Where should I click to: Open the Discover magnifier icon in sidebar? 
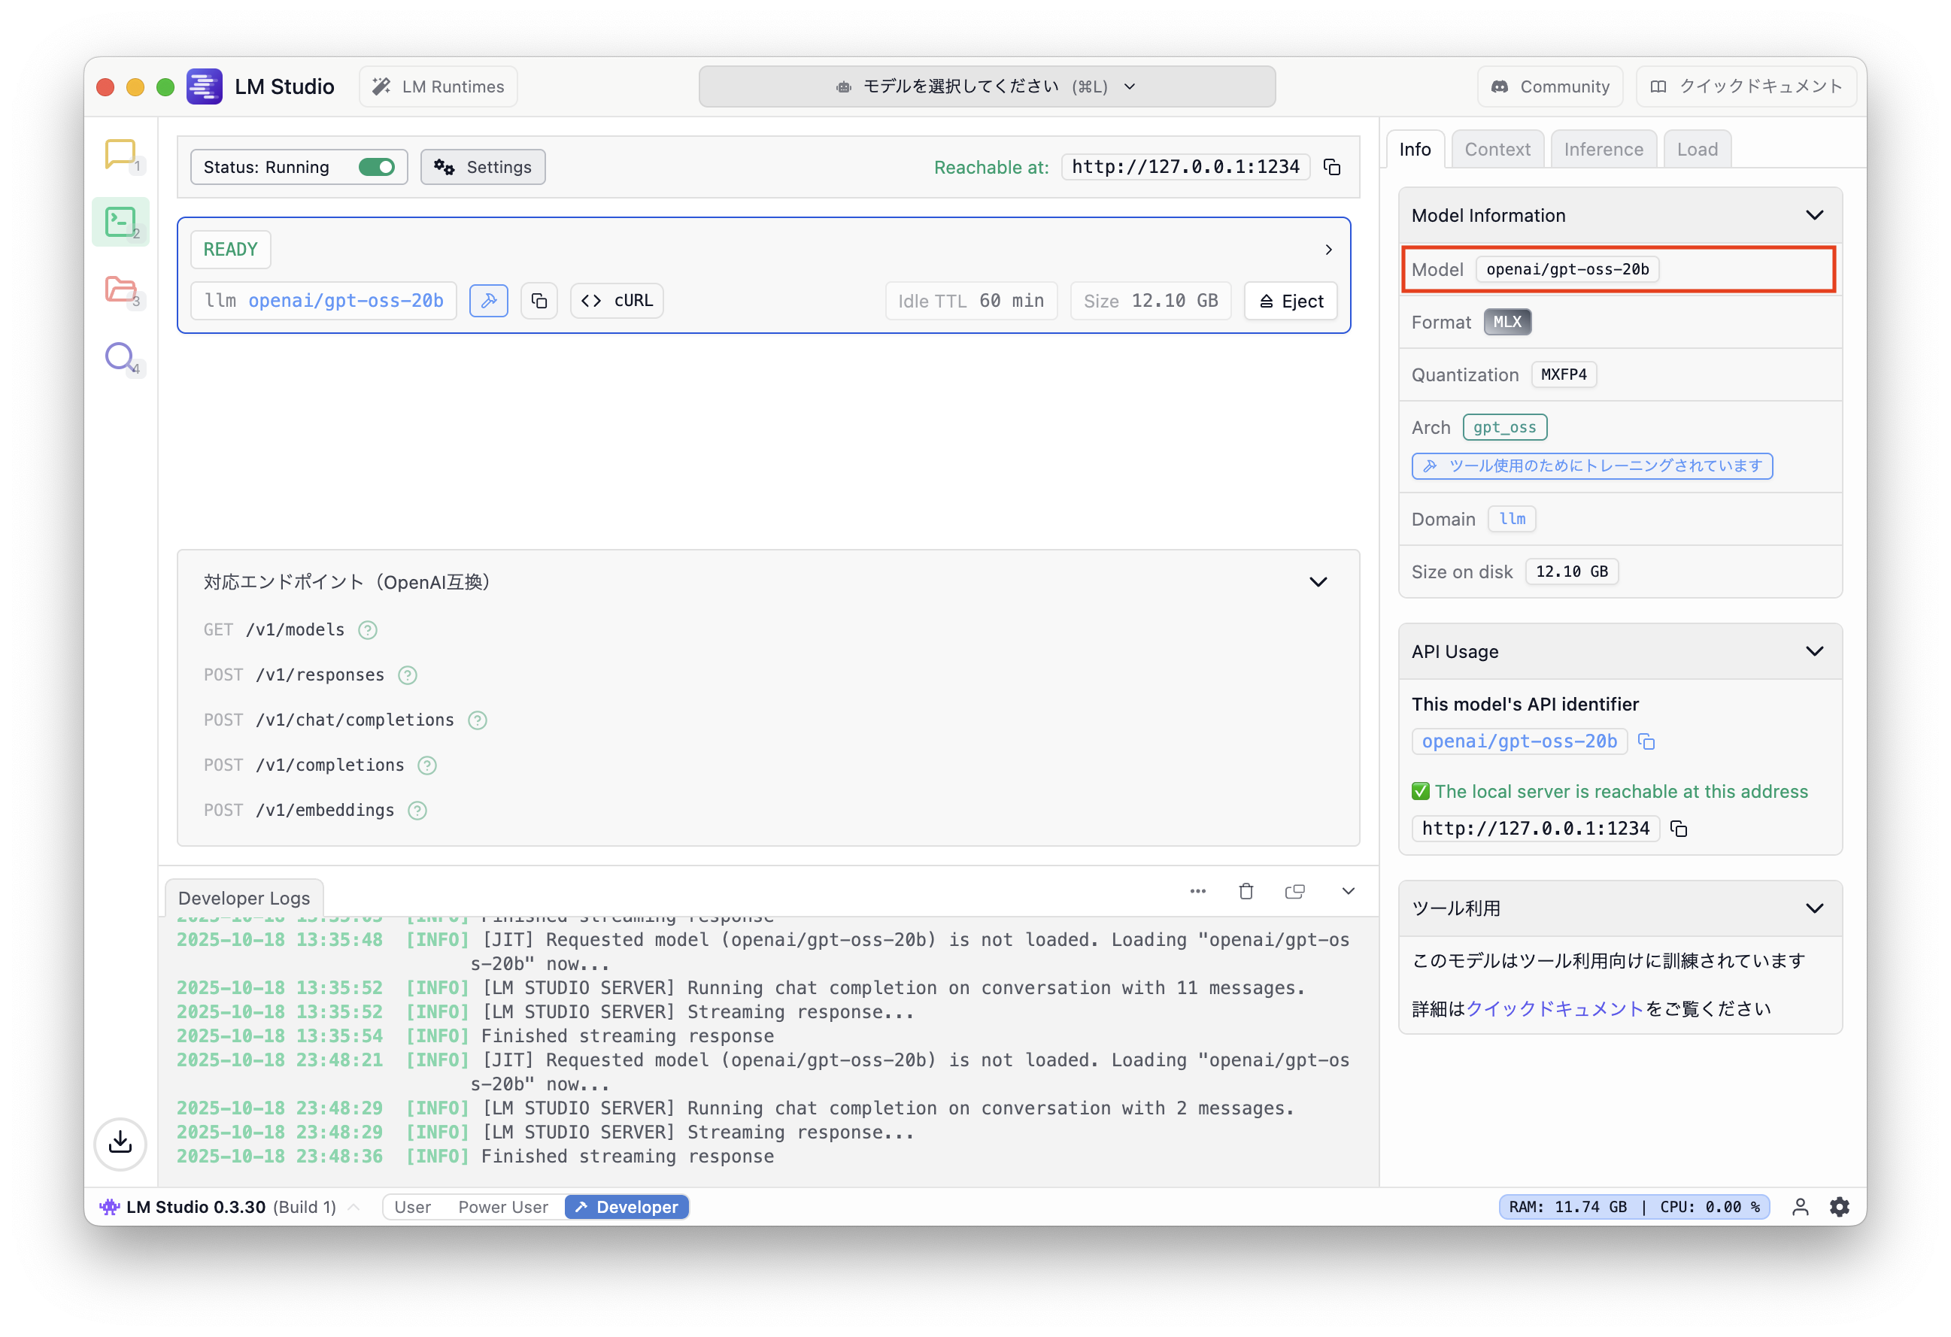[120, 356]
